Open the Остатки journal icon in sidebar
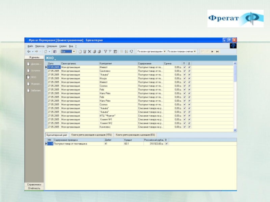The image size is (270, 202). [28, 71]
